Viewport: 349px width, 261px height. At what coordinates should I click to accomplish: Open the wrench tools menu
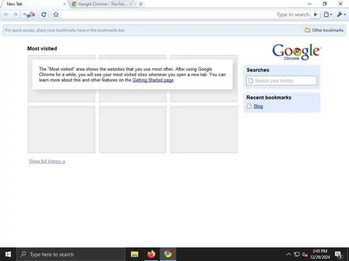[x=341, y=15]
